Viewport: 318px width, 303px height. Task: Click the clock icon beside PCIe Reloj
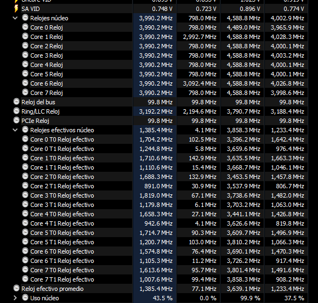16,120
